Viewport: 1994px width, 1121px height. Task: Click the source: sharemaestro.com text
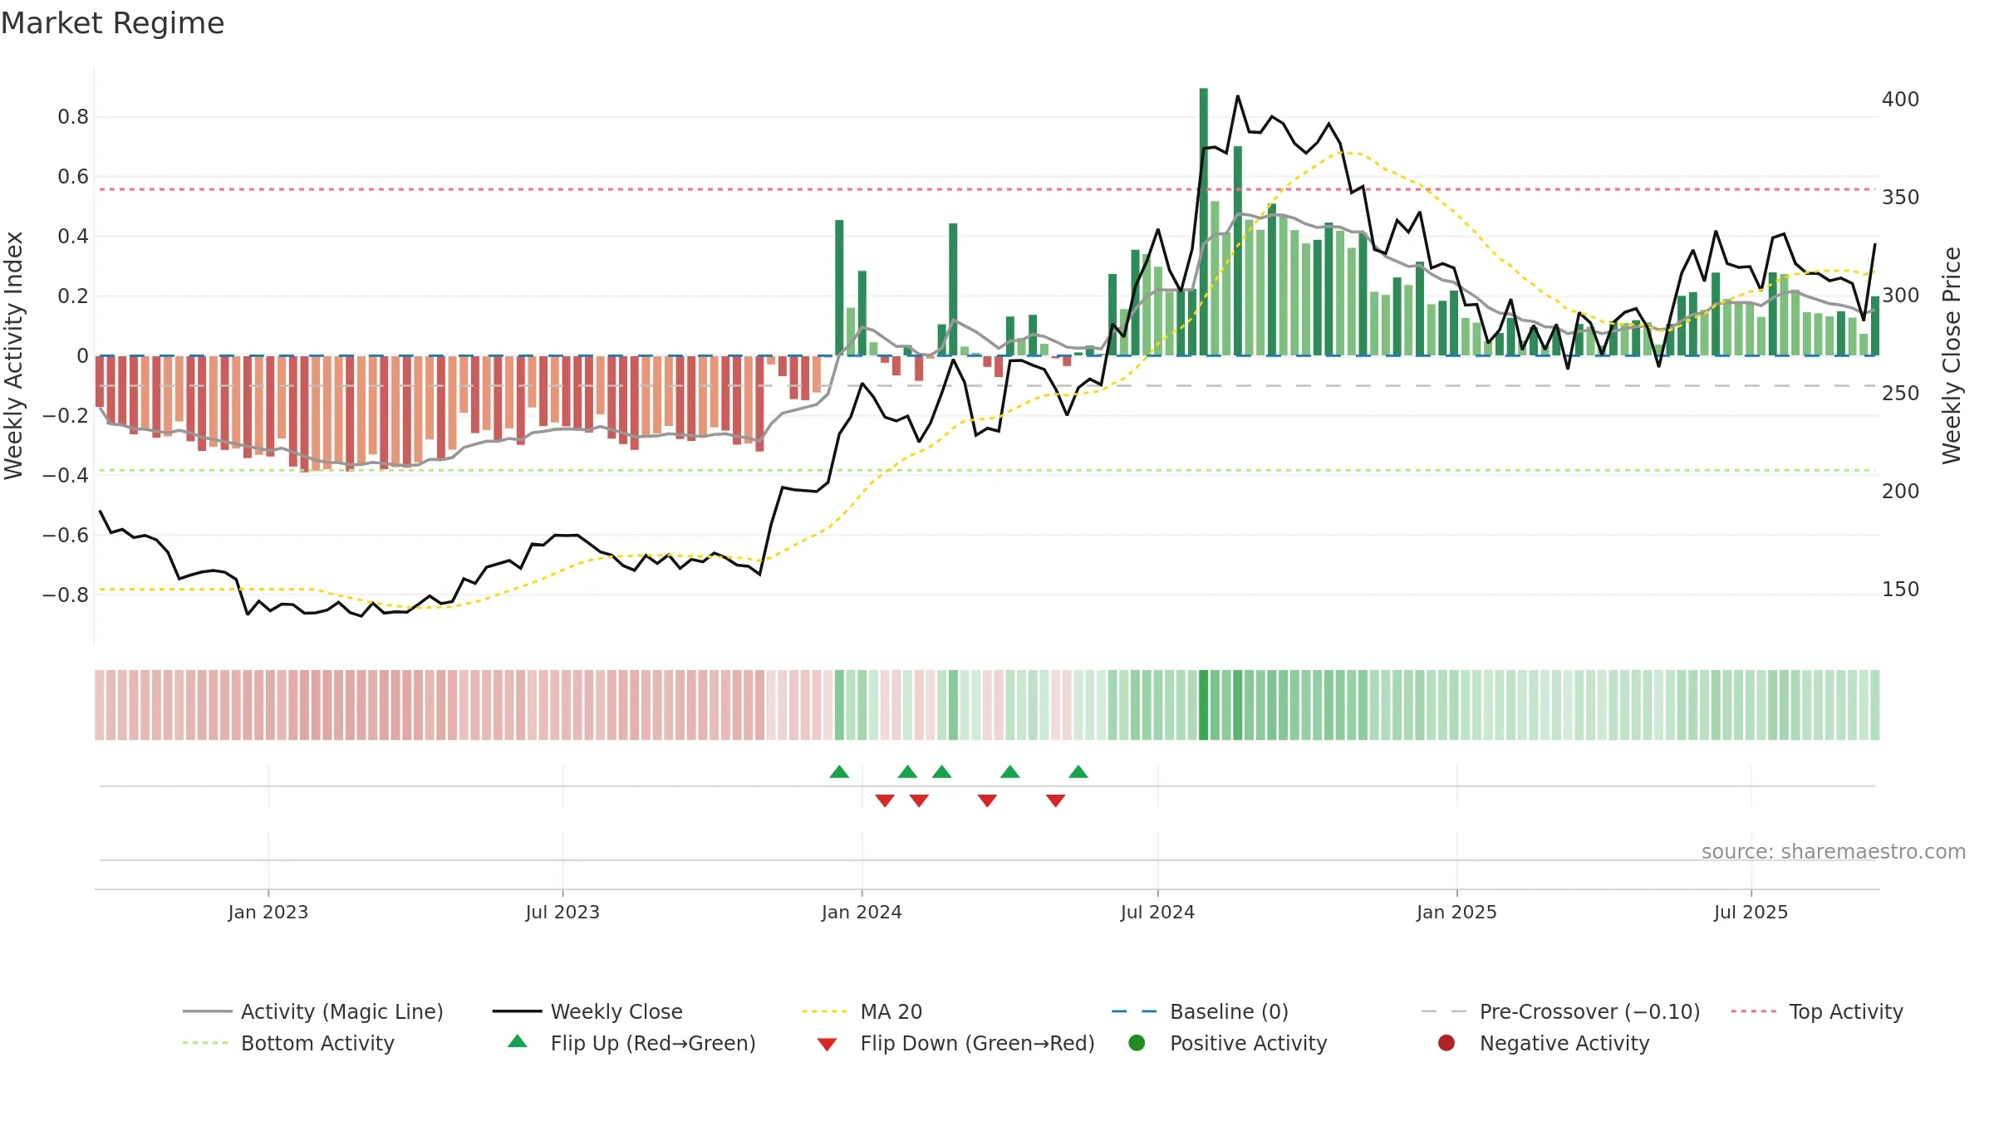1834,852
